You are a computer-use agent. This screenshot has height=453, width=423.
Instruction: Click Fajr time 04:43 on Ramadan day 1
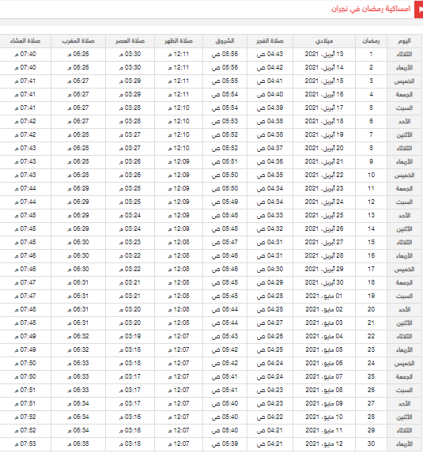click(x=270, y=55)
